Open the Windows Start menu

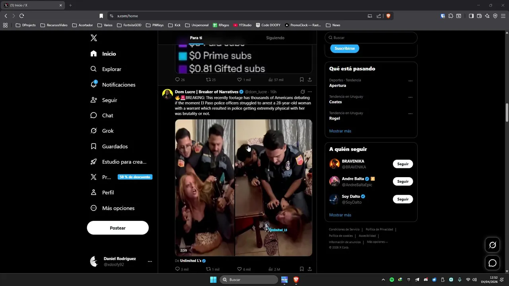click(213, 280)
